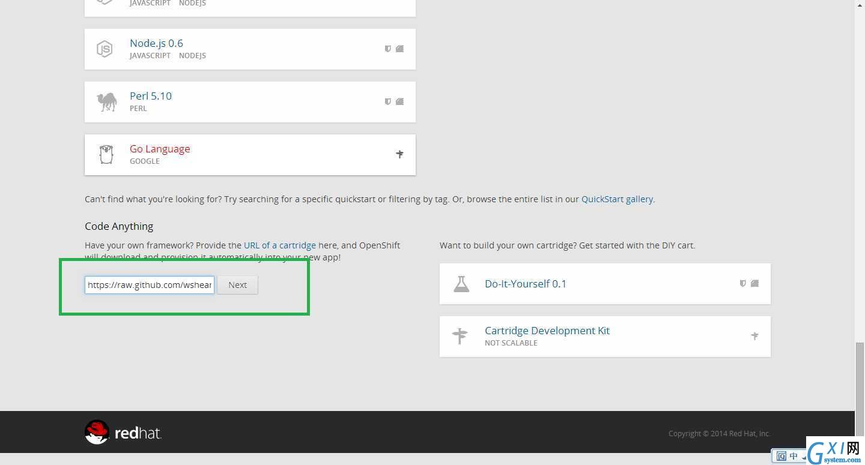Open the Go Language cartridge link

pyautogui.click(x=160, y=149)
